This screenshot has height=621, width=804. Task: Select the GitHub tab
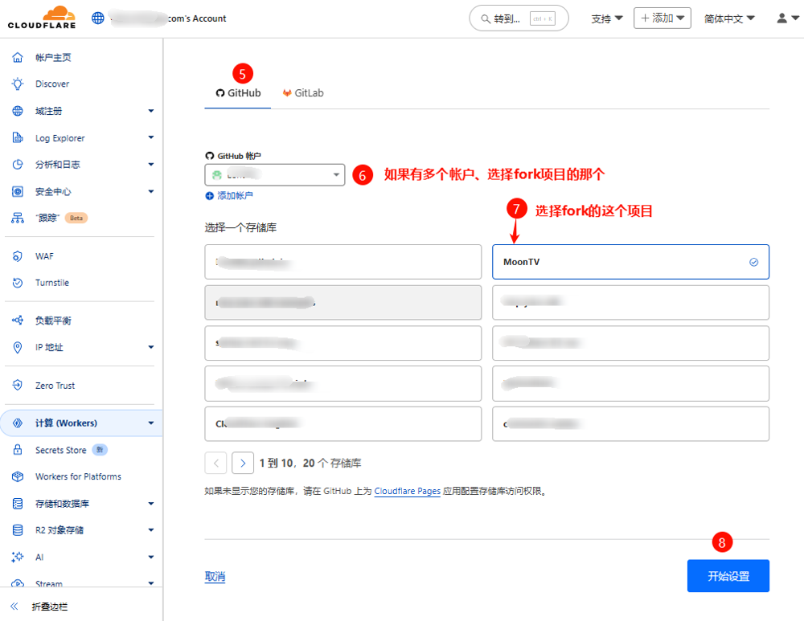pyautogui.click(x=238, y=93)
